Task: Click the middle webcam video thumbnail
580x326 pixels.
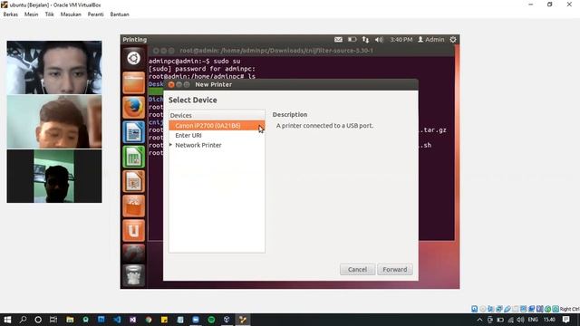Action: click(x=54, y=121)
